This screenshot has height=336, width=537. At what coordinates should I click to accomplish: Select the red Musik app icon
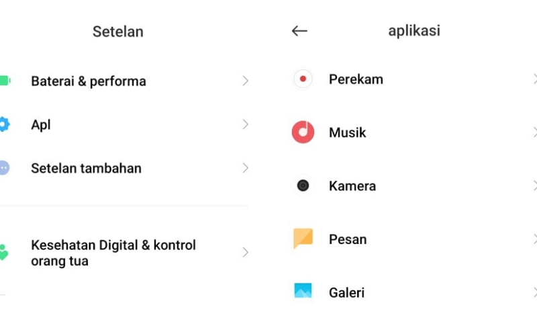303,132
